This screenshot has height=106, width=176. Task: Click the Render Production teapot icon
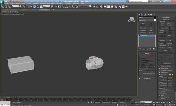(x=127, y=7)
